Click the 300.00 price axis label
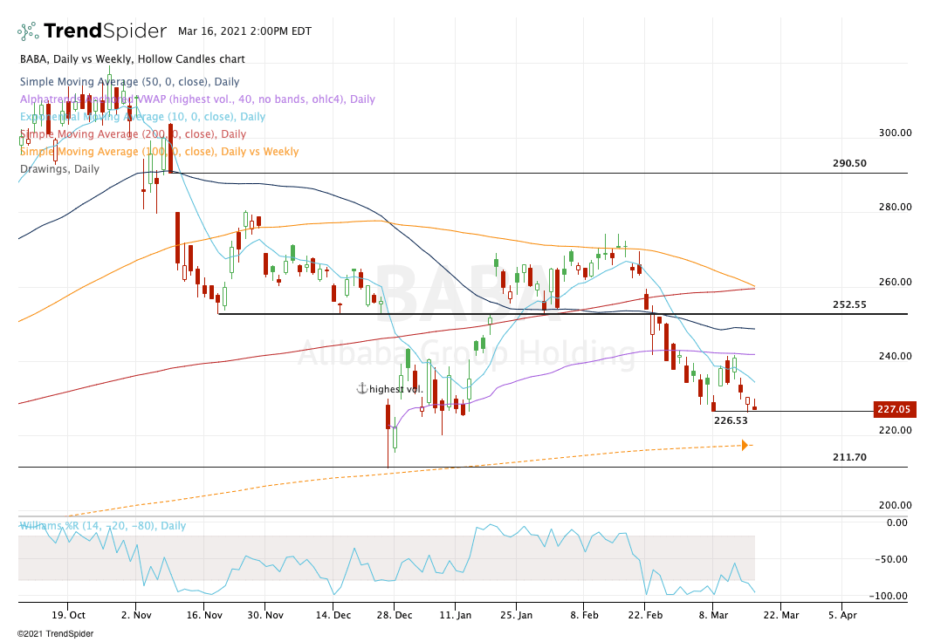The image size is (934, 642). click(896, 133)
